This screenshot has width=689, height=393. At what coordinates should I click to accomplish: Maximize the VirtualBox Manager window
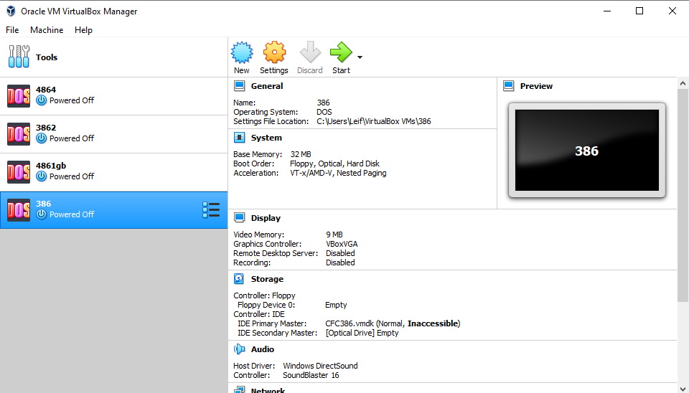[x=639, y=11]
